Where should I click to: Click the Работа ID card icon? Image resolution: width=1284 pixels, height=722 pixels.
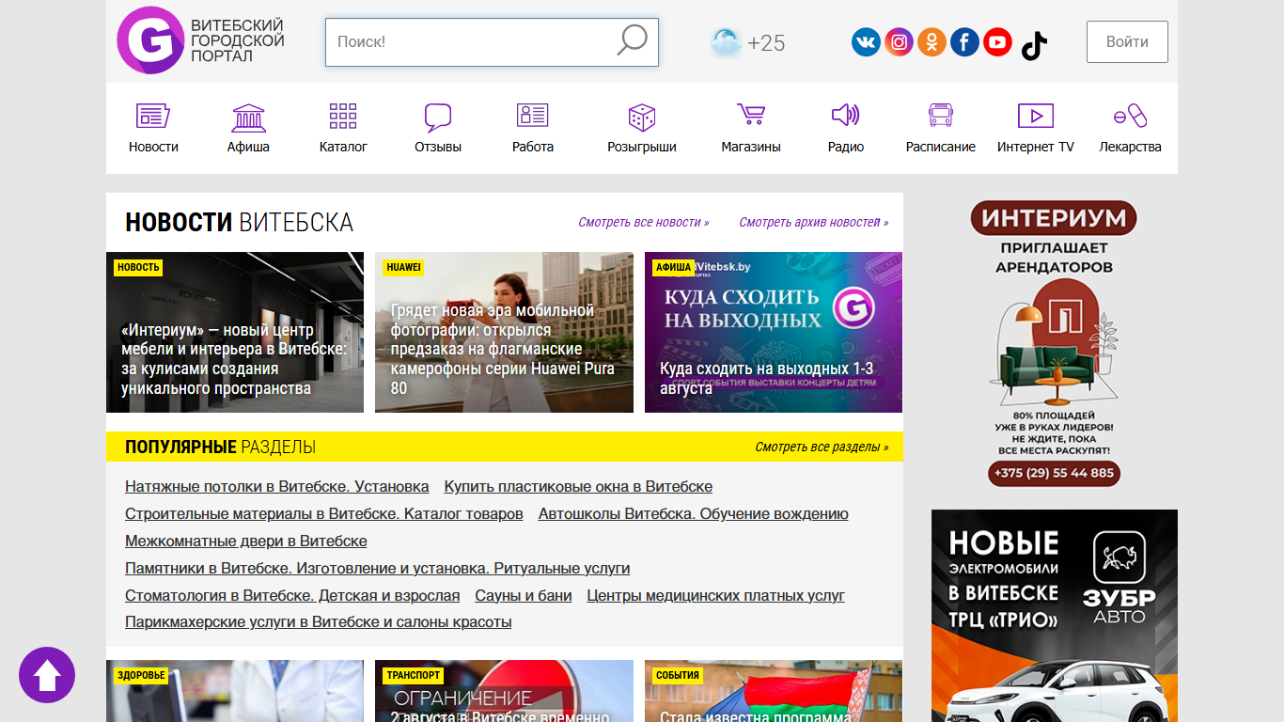(533, 116)
